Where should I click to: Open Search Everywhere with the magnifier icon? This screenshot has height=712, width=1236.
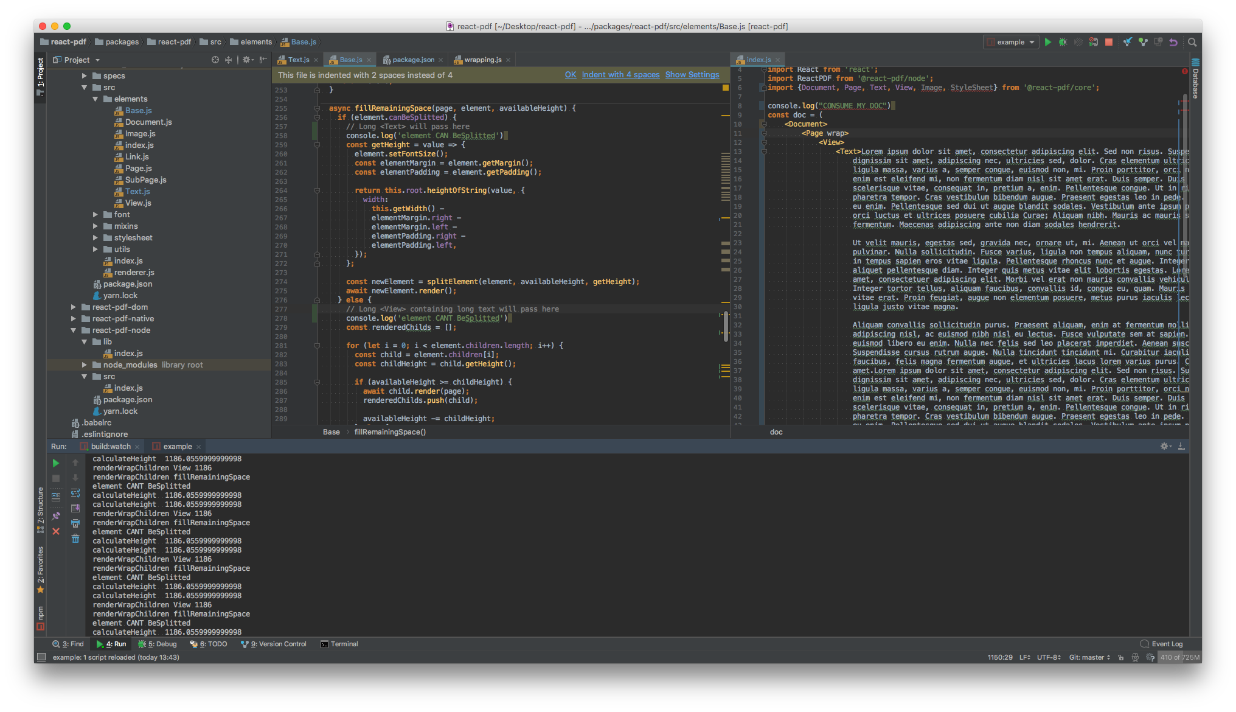point(1193,41)
